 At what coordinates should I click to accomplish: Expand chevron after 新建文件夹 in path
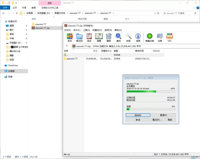(x=67, y=13)
